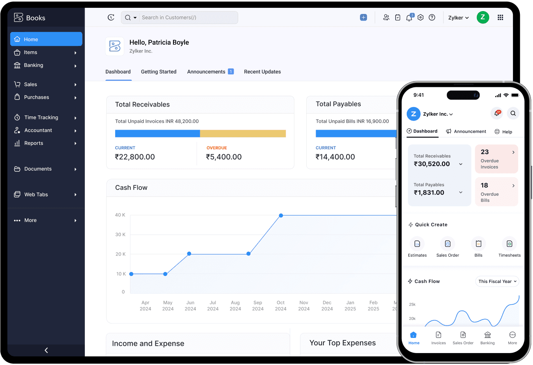The height and width of the screenshot is (365, 533).
Task: Open the 23 Overdue Invoices card
Action: [497, 159]
